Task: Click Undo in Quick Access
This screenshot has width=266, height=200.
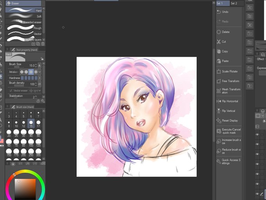Action: coord(229,12)
